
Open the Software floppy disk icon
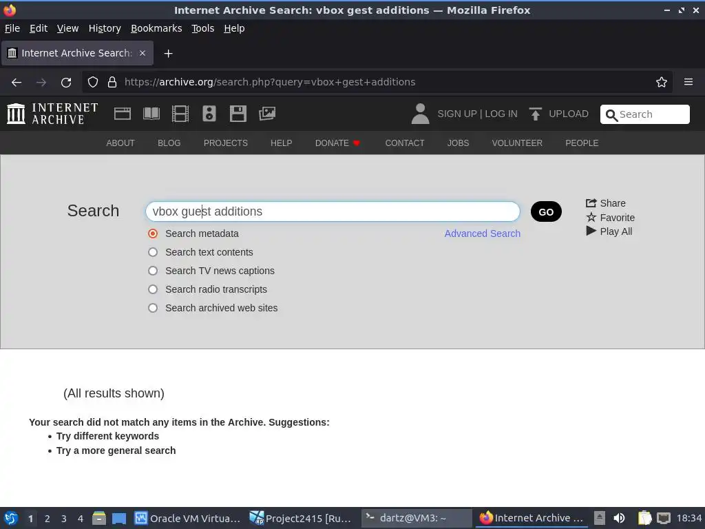(x=238, y=114)
